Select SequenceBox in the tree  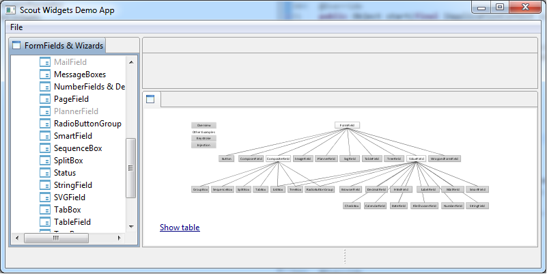pos(78,148)
